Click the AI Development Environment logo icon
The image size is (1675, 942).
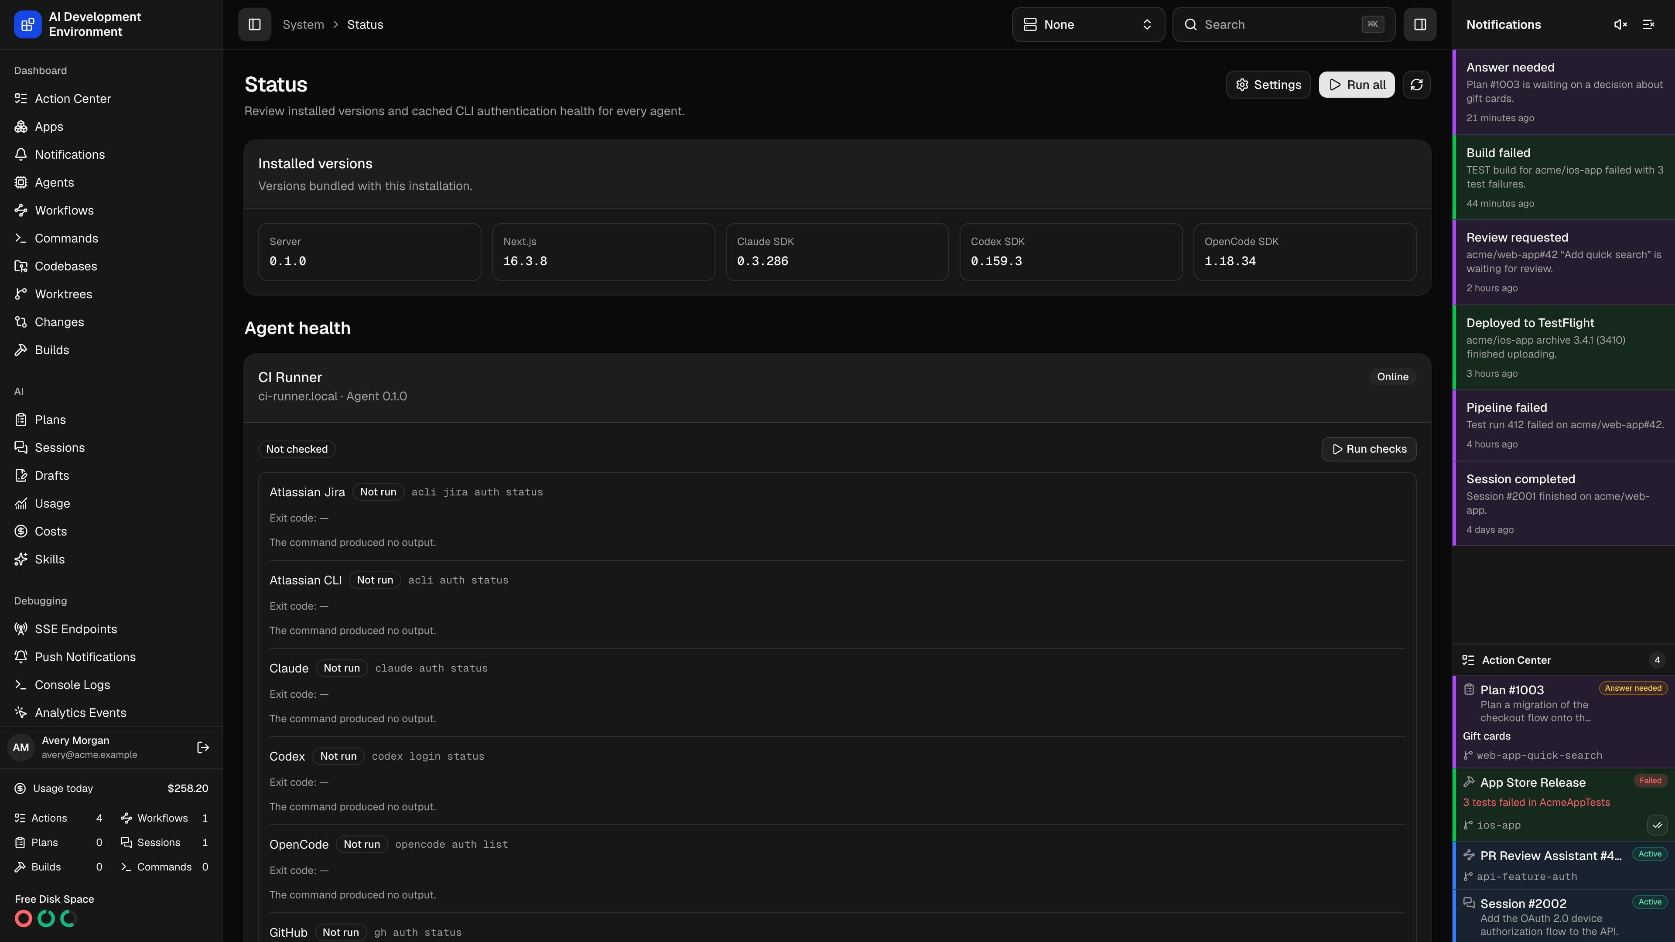(27, 25)
